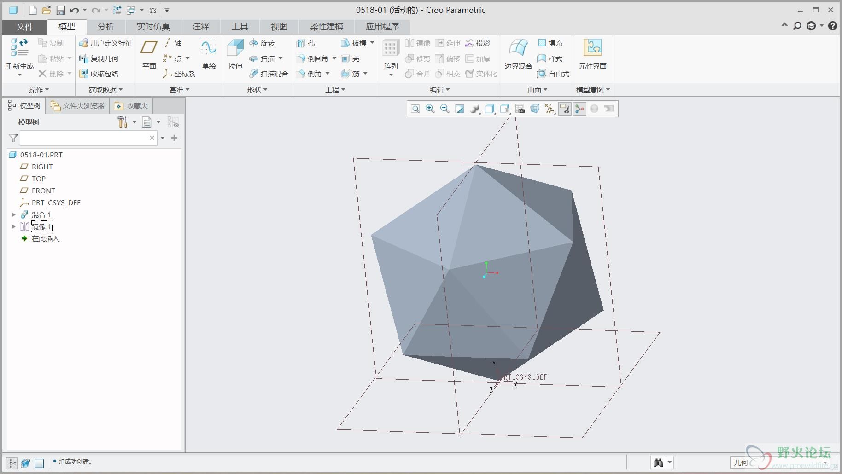
Task: Open the 文件夹浏览器 tab
Action: pos(78,106)
